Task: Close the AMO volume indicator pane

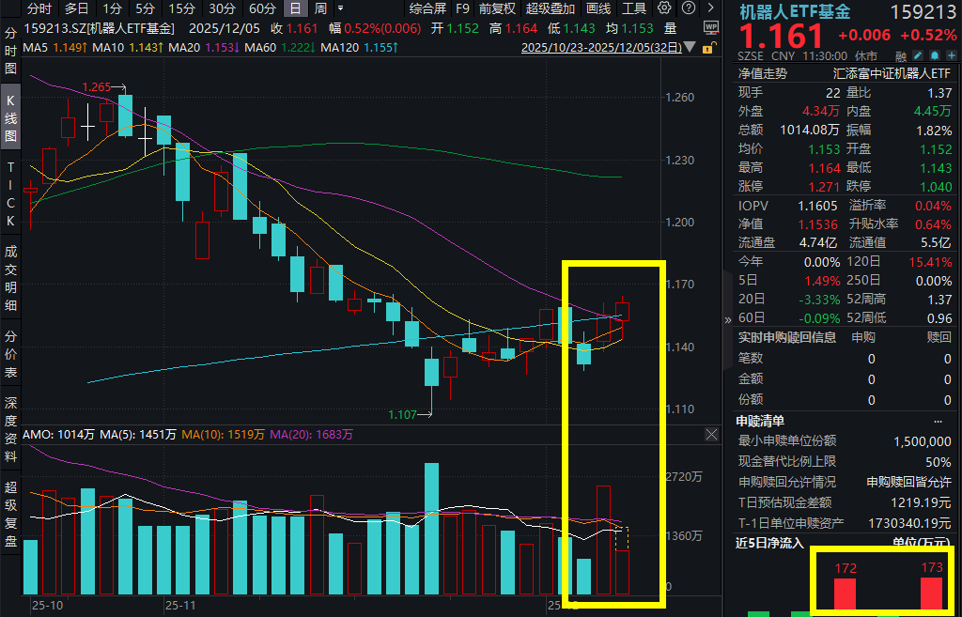Action: point(711,434)
